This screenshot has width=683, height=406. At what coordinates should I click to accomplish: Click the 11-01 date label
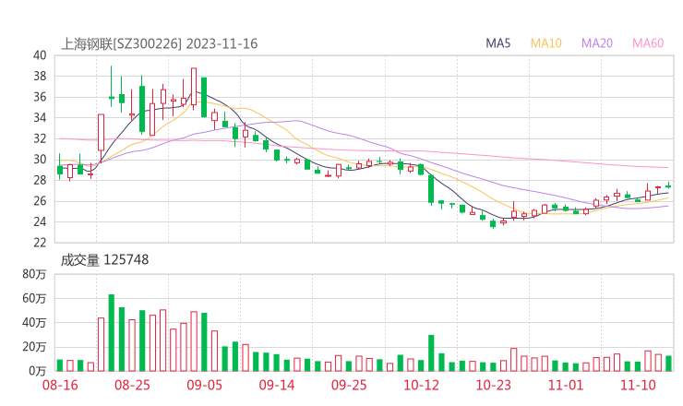point(566,385)
